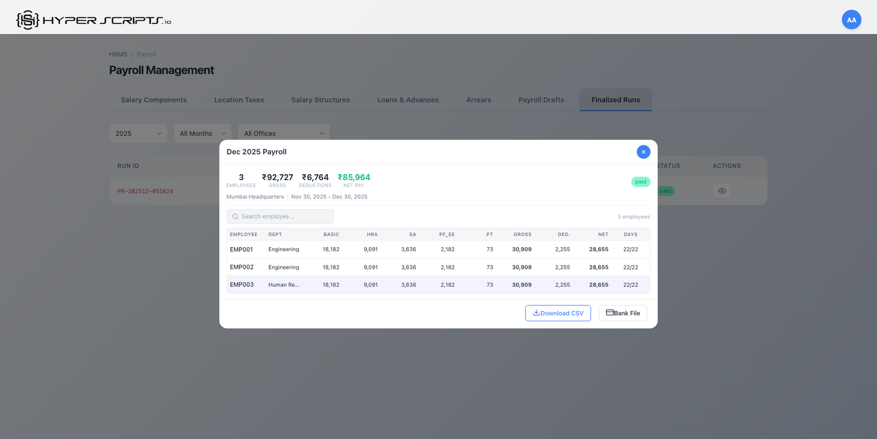
Task: Click the card icon on Bank File button
Action: click(x=610, y=313)
